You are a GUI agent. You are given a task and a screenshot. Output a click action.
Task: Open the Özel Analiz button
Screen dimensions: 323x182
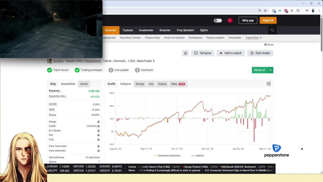coord(260,53)
